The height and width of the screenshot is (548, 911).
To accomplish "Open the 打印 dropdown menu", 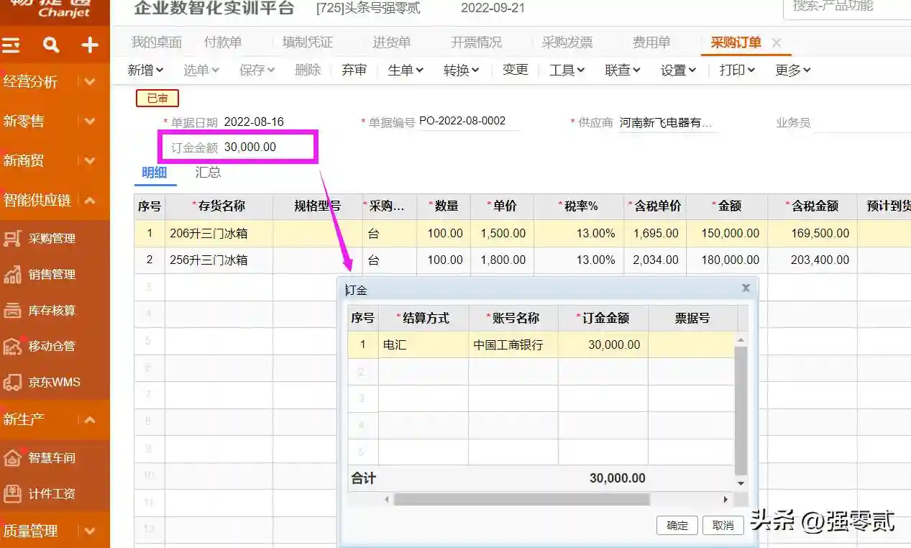I will 737,70.
